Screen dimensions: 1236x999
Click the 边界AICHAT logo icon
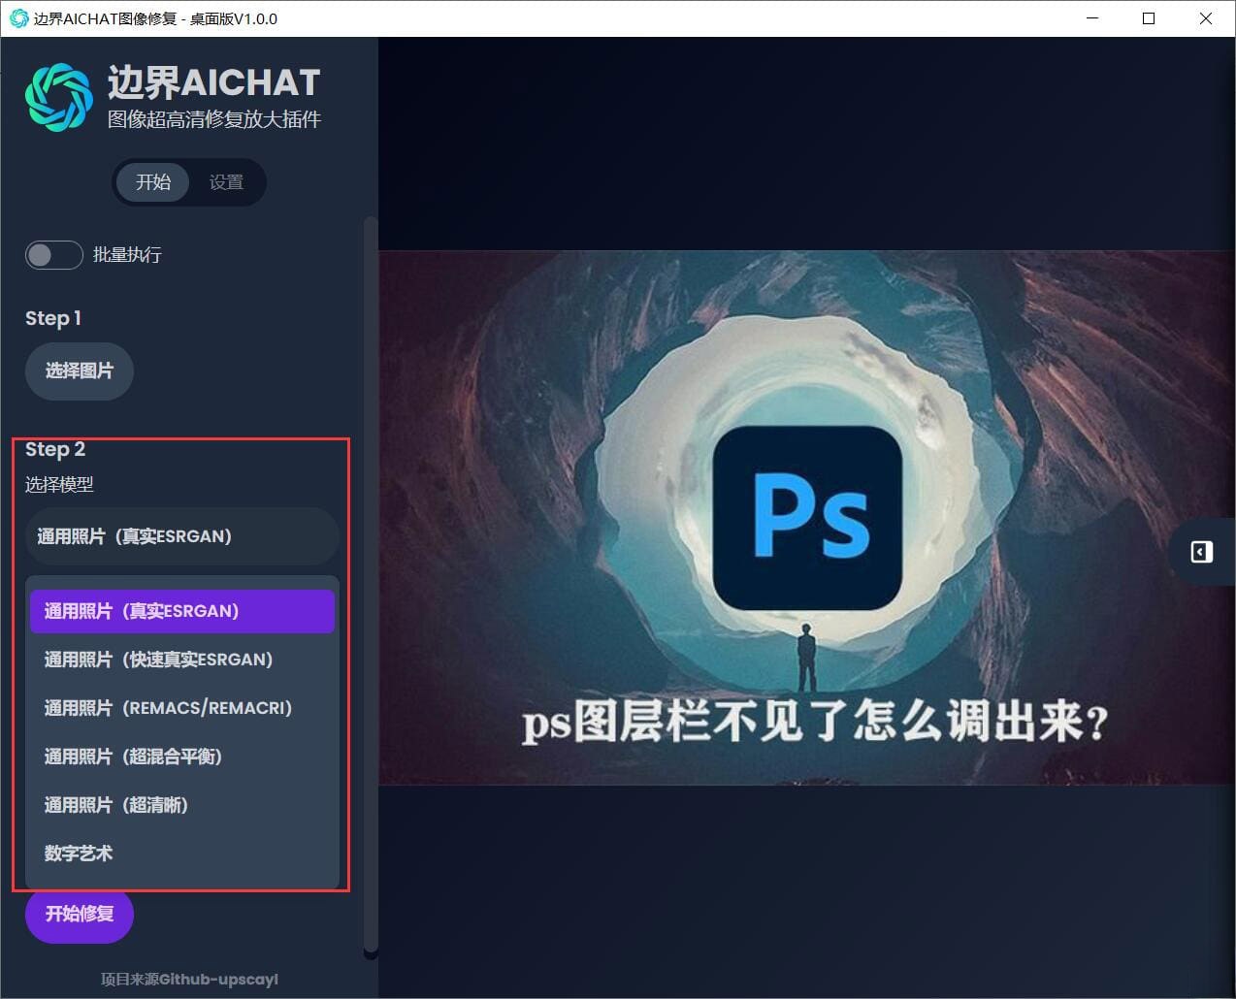tap(58, 97)
